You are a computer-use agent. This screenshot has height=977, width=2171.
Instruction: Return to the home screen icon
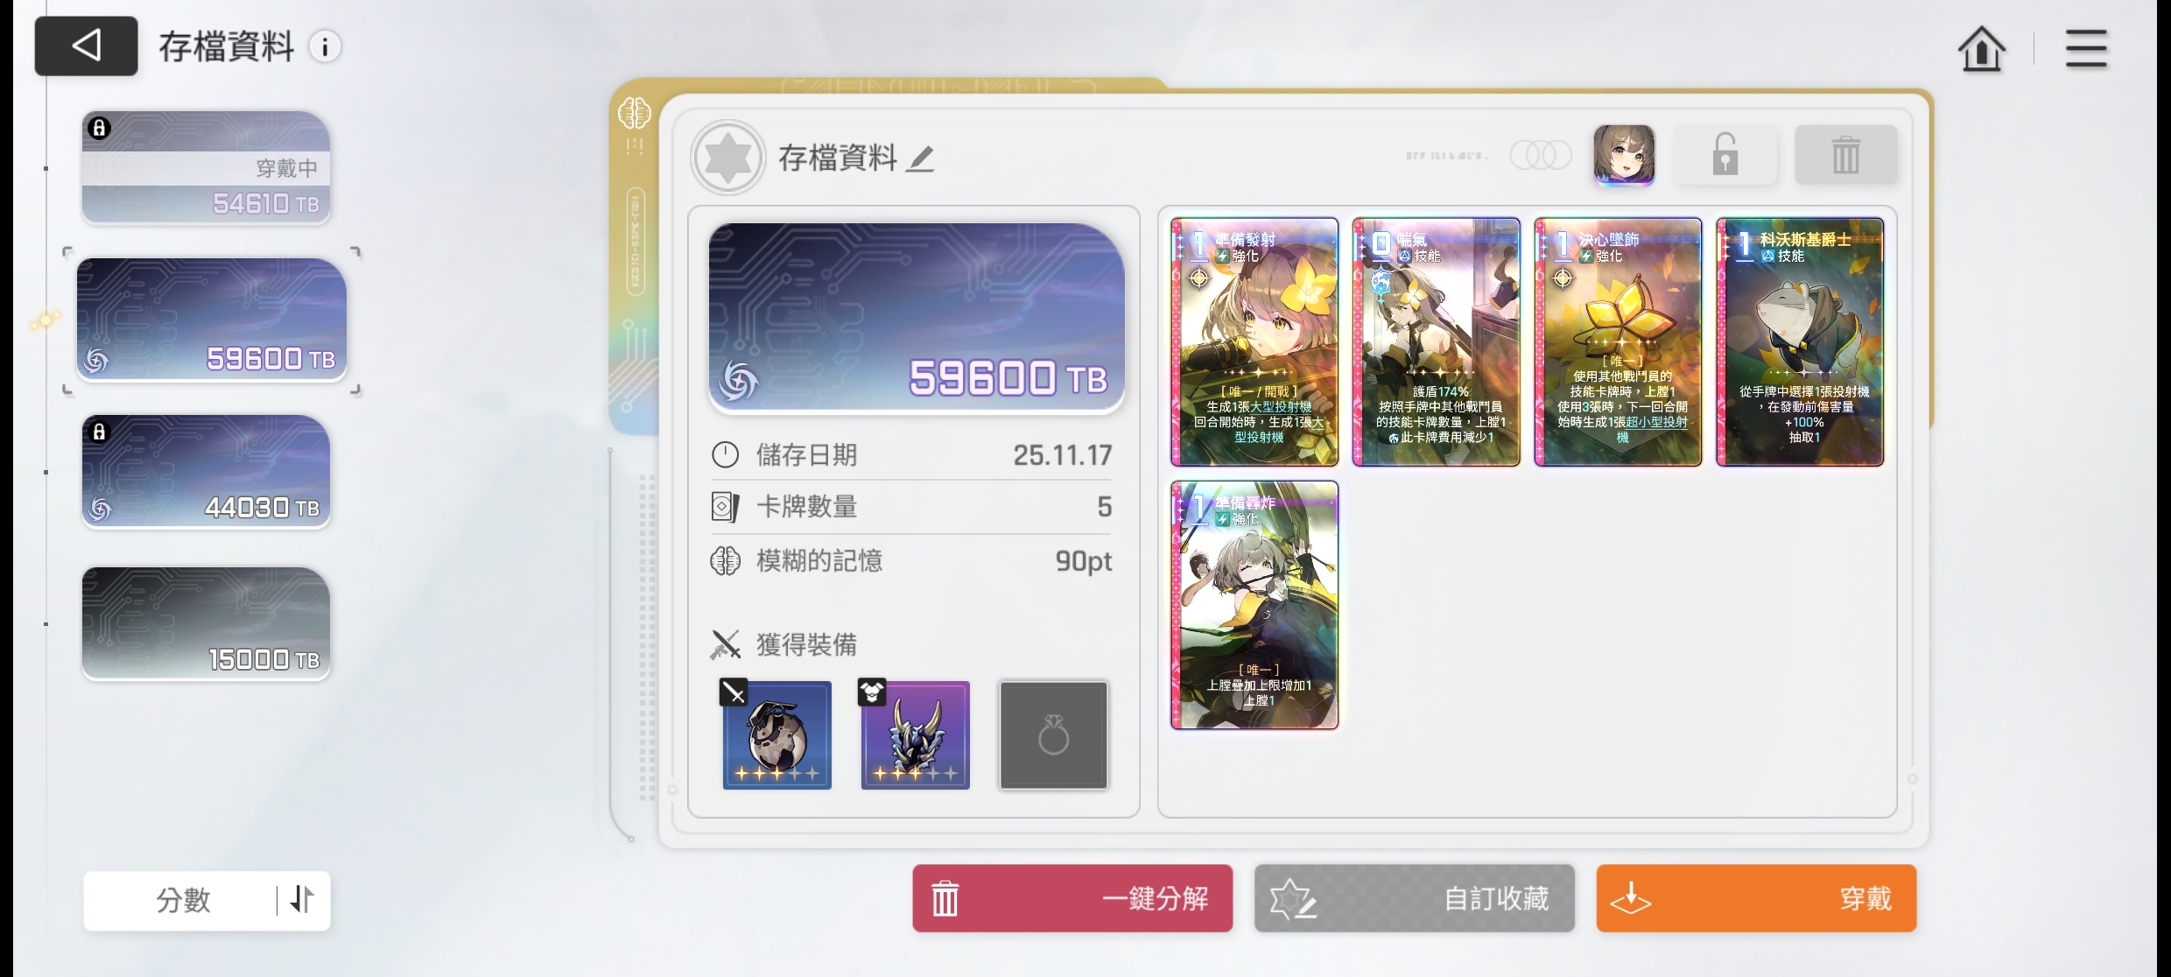coord(1981,48)
